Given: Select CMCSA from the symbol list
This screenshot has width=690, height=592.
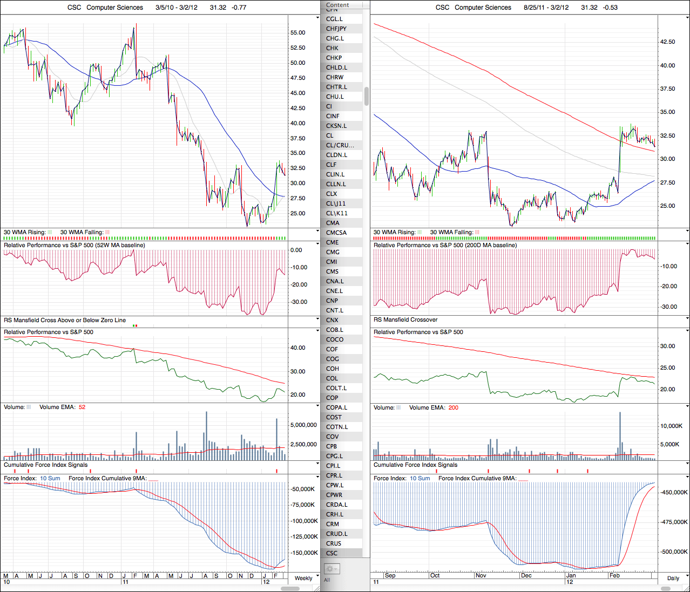Looking at the screenshot, I should tap(336, 233).
